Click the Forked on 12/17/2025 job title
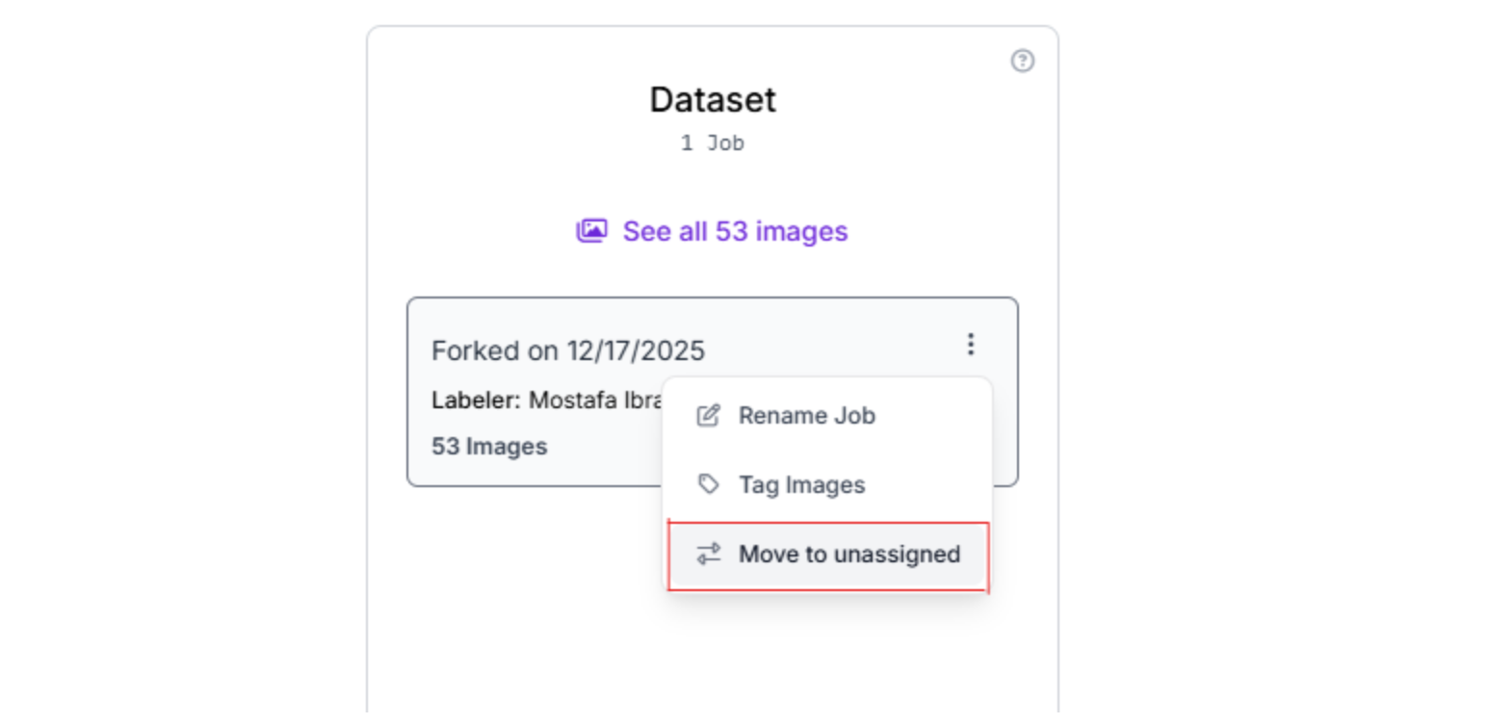1489x724 pixels. [x=567, y=350]
